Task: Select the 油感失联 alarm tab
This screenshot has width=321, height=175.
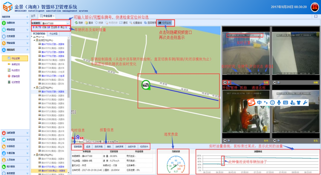Action: 132,146
